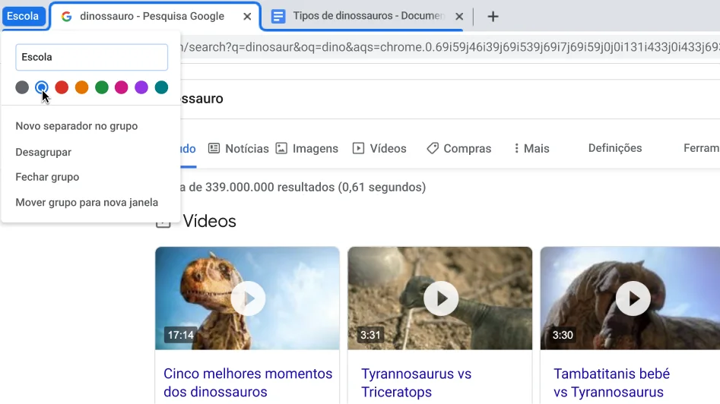Image resolution: width=720 pixels, height=404 pixels.
Task: Click the group name field containing Escola
Action: [x=91, y=57]
